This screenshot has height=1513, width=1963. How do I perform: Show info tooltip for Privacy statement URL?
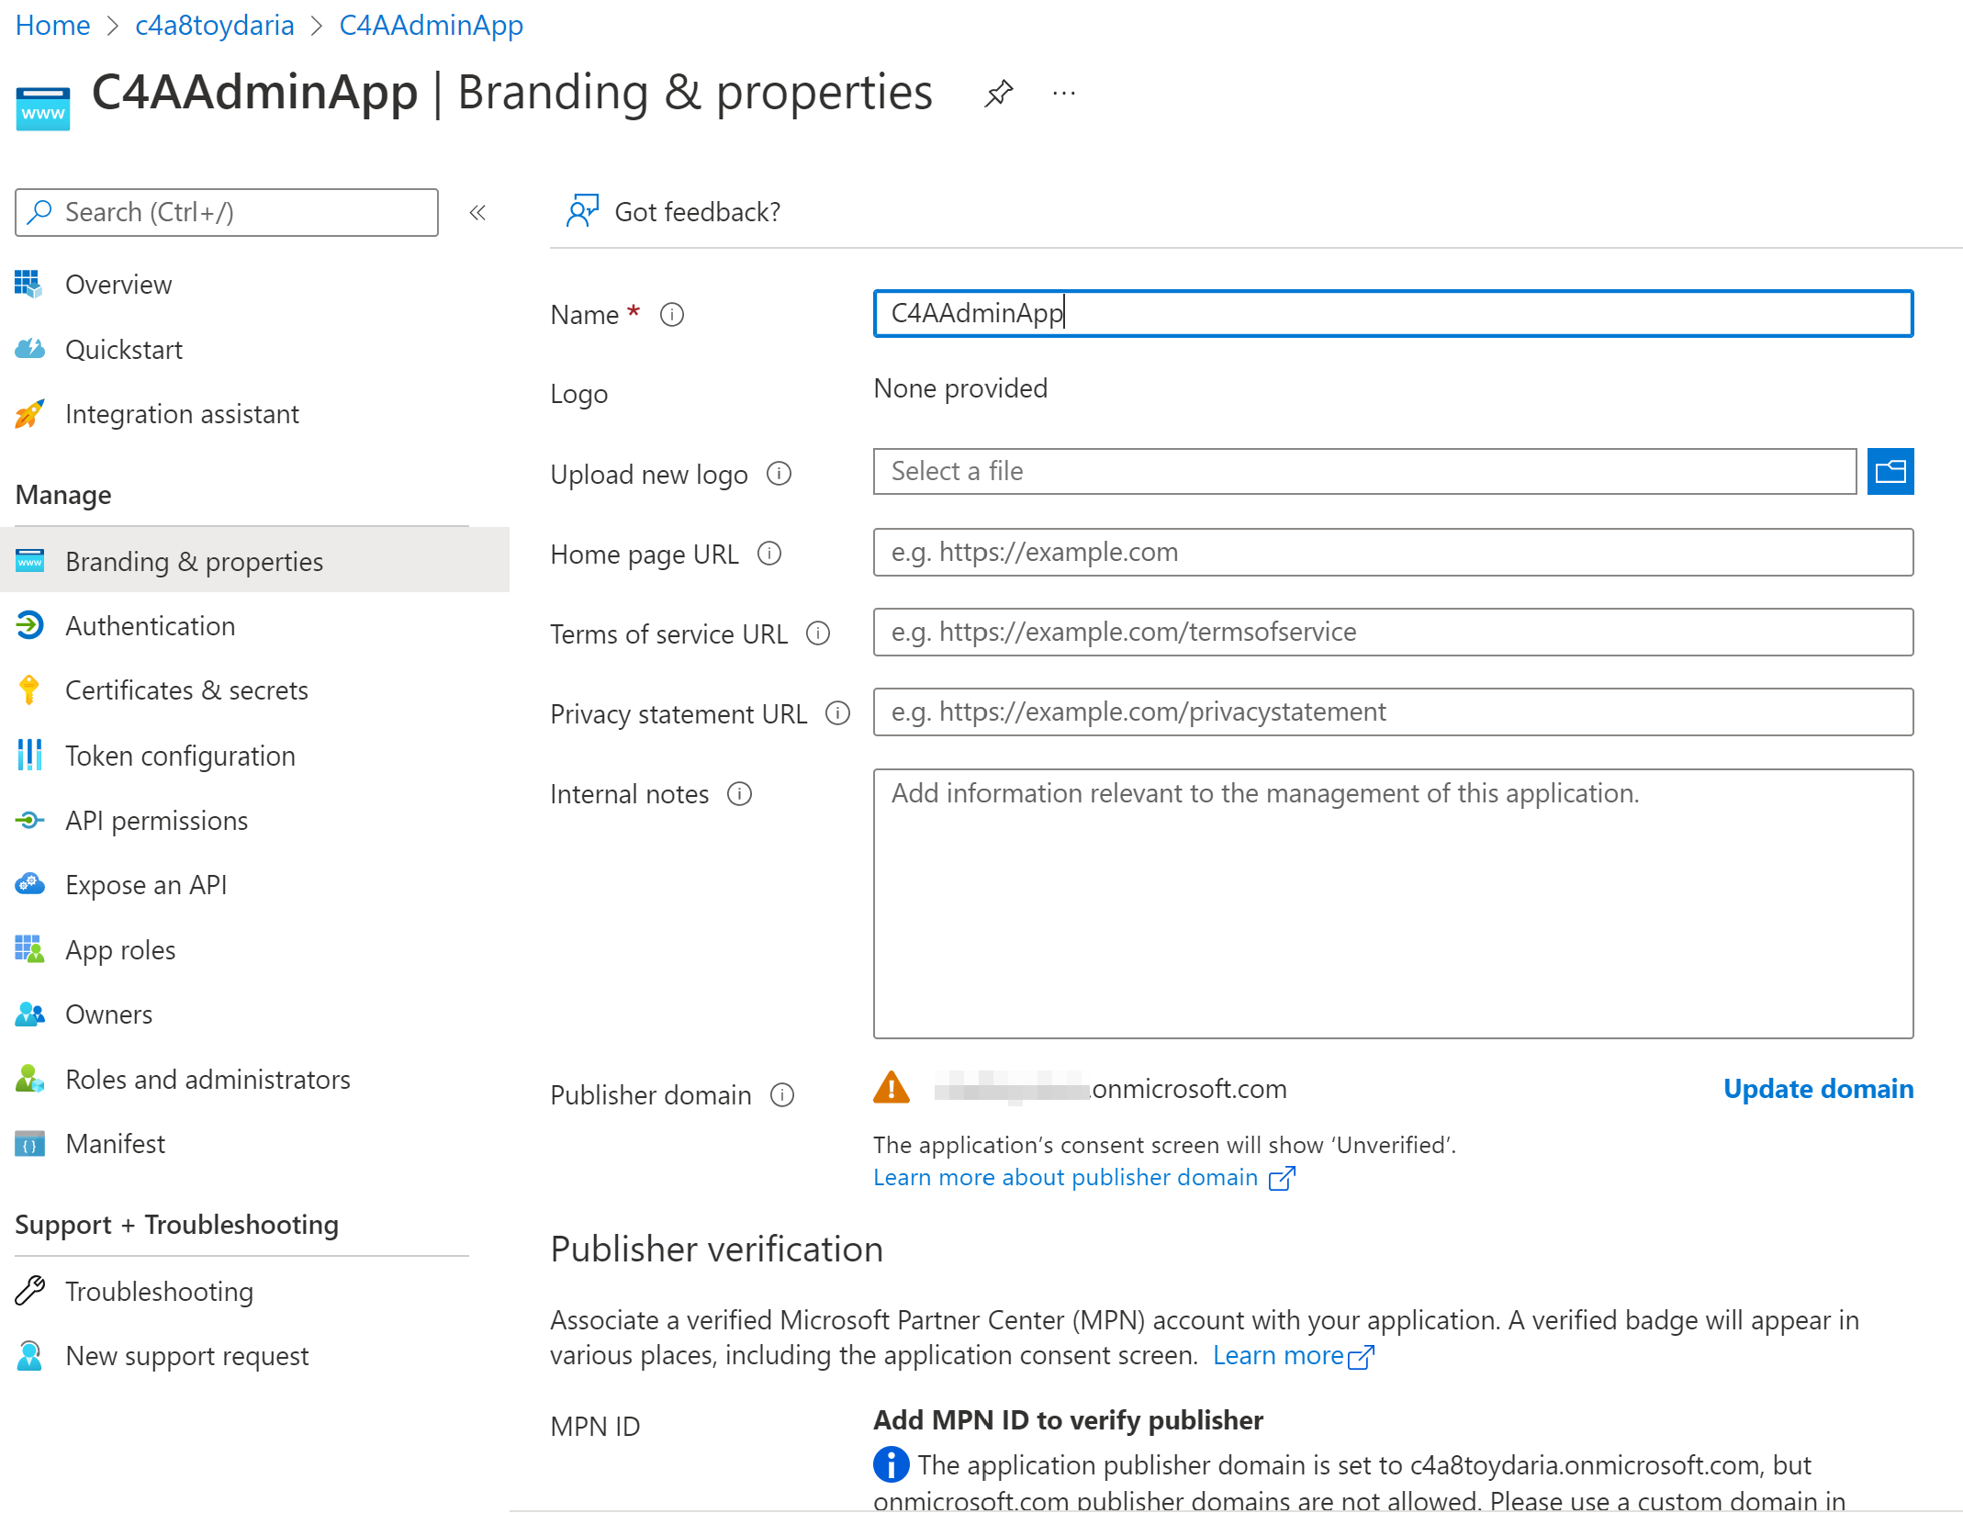coord(837,713)
